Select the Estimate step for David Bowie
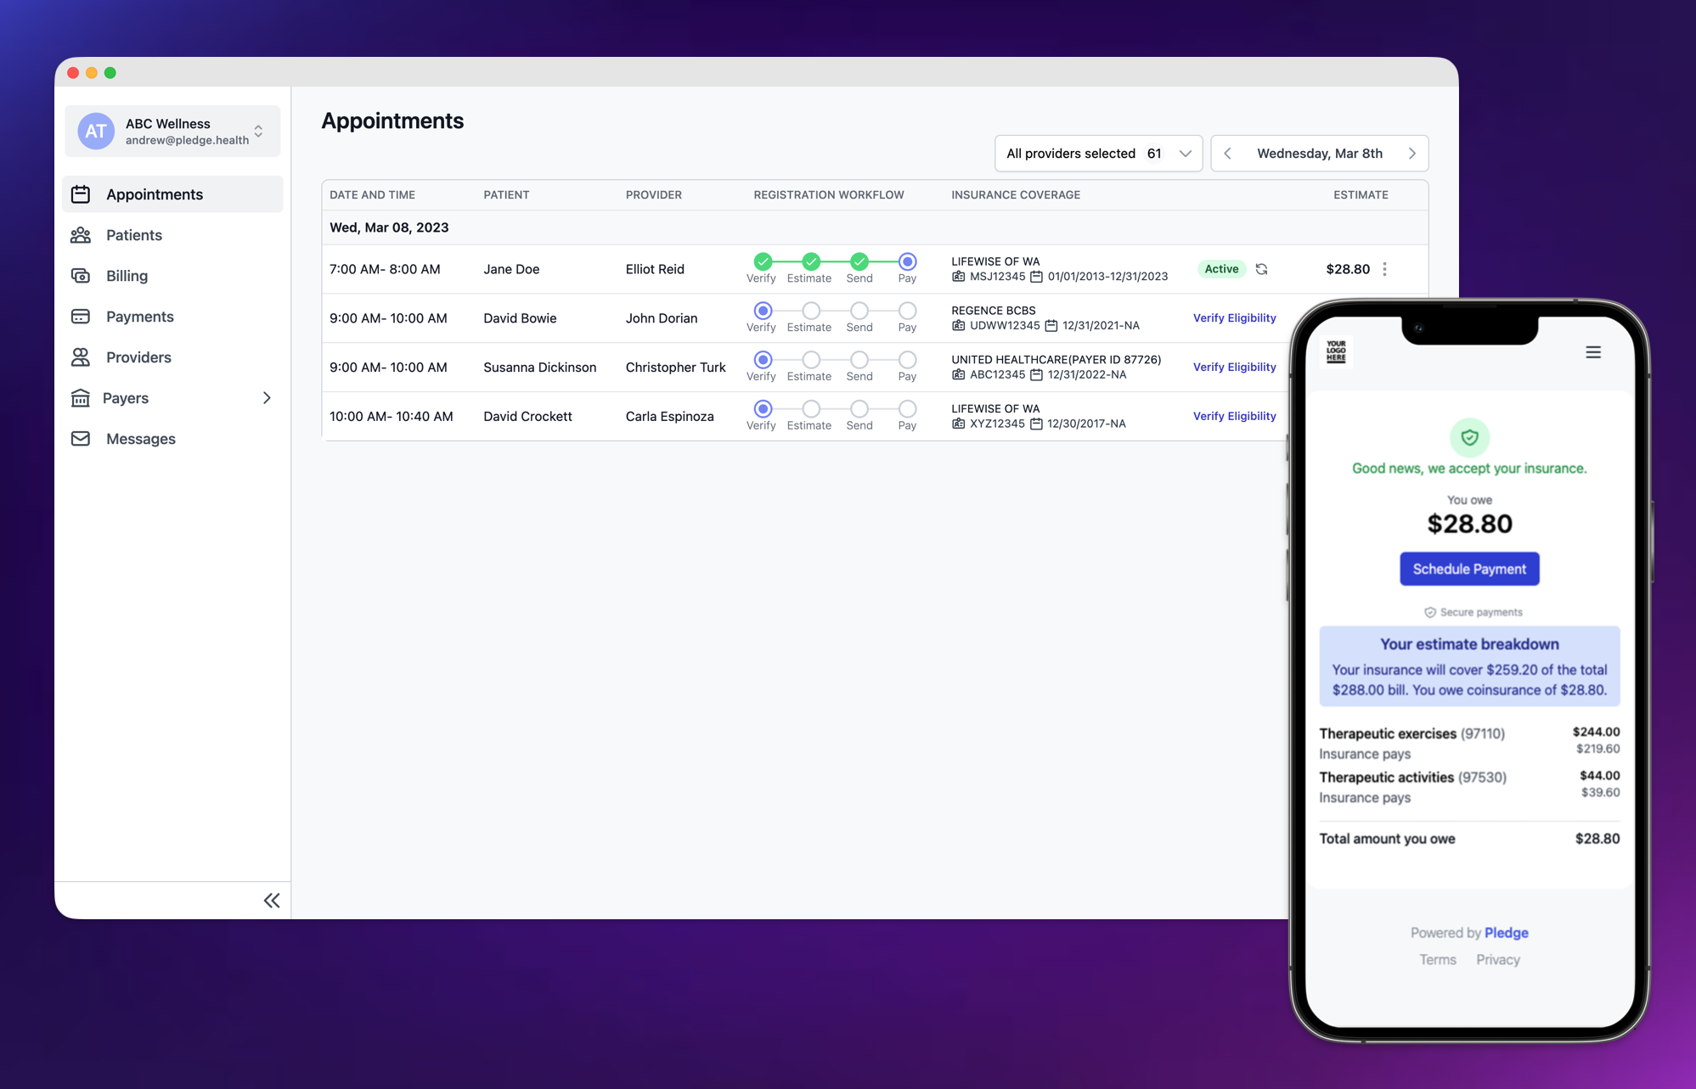 (810, 311)
